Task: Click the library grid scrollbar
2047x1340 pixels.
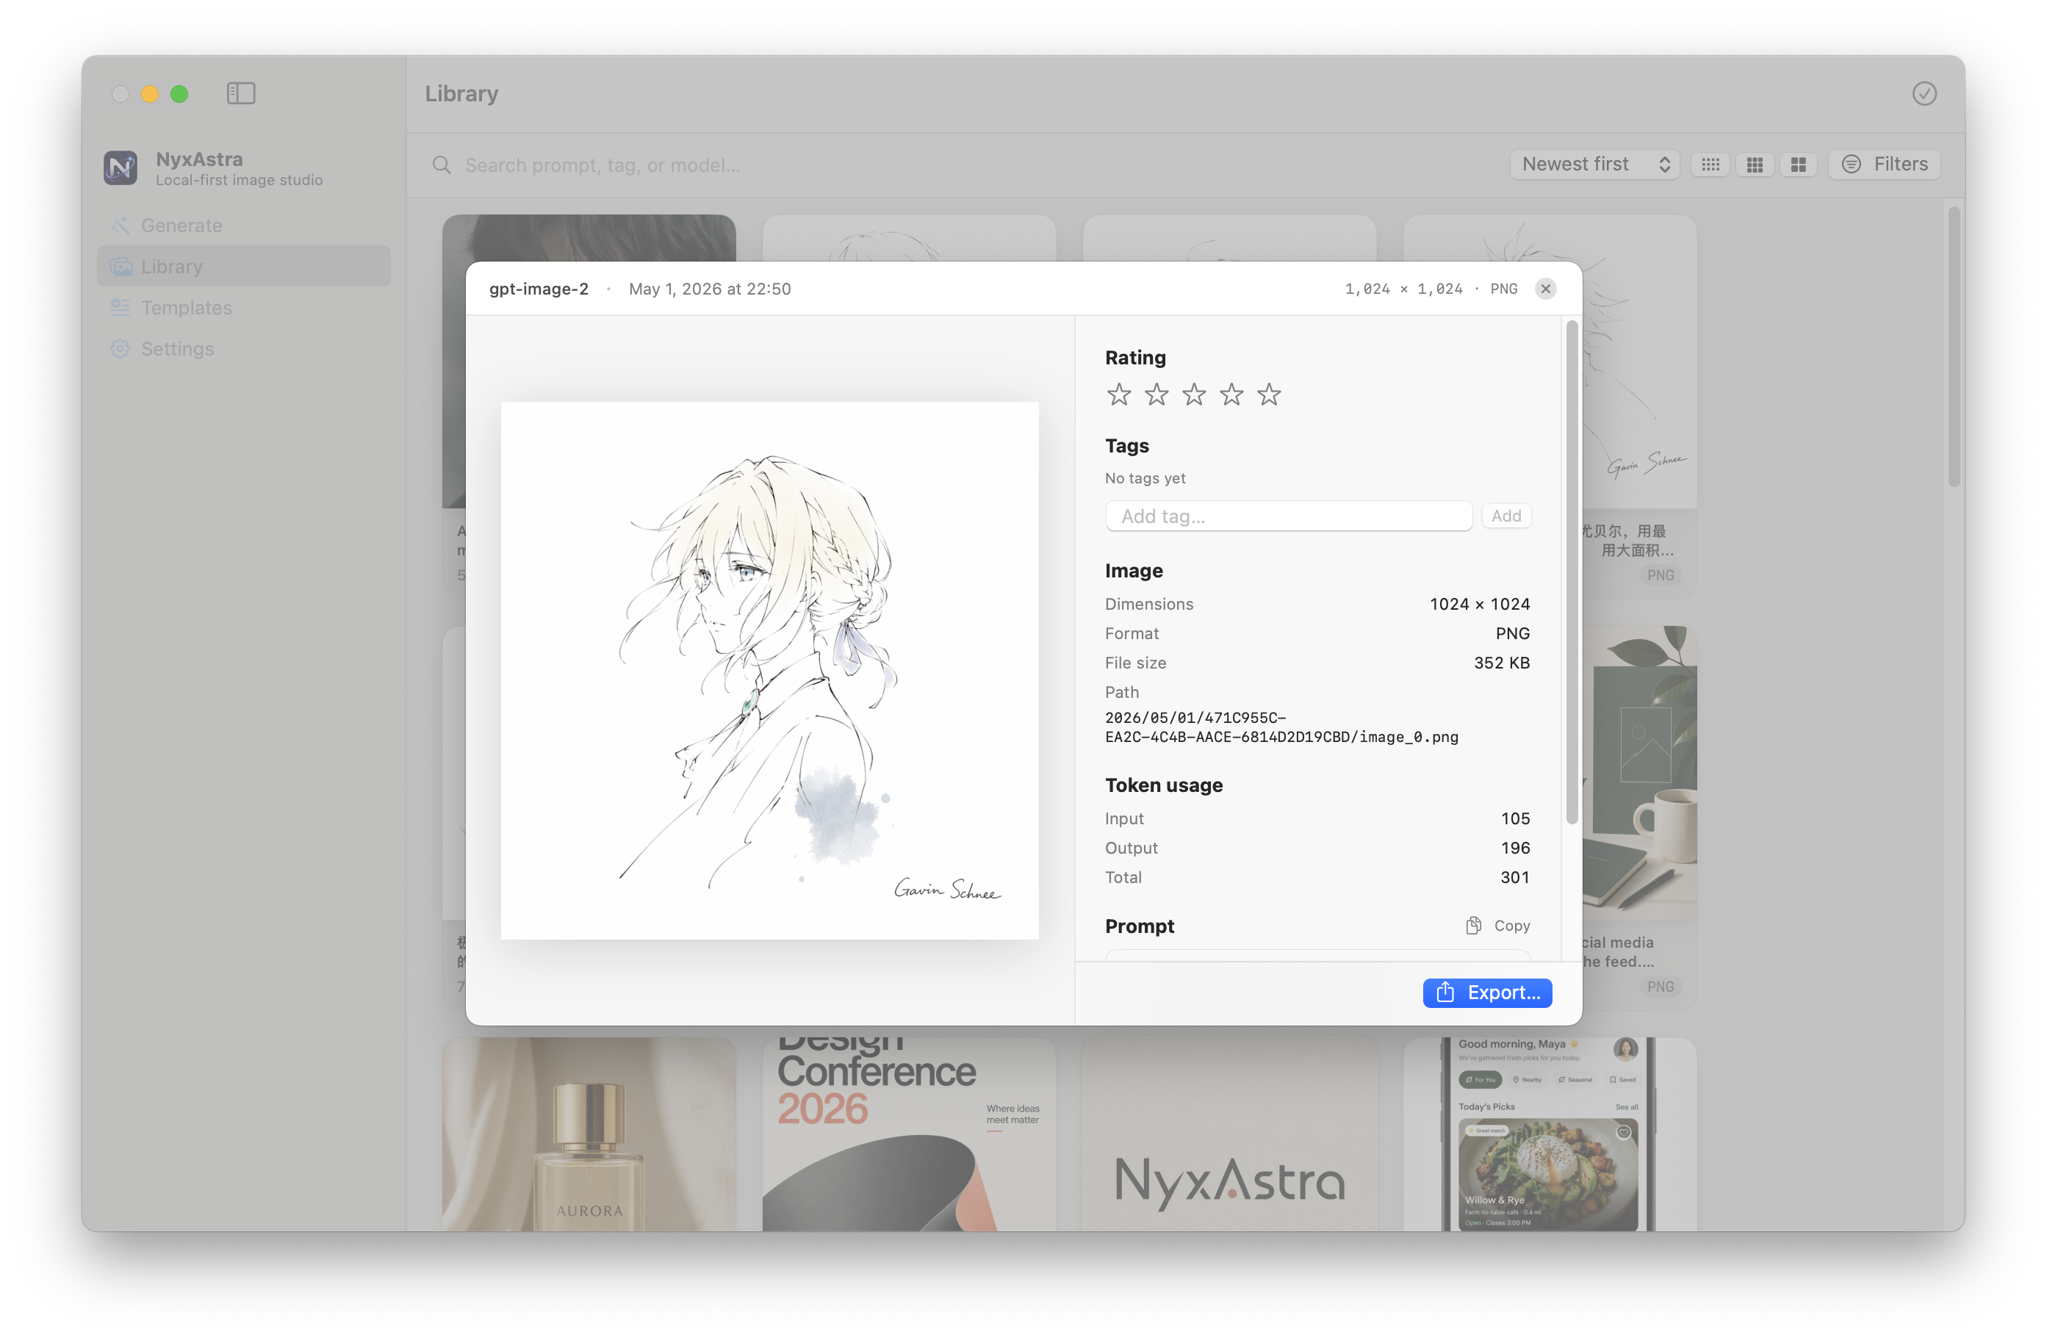Action: point(1954,346)
